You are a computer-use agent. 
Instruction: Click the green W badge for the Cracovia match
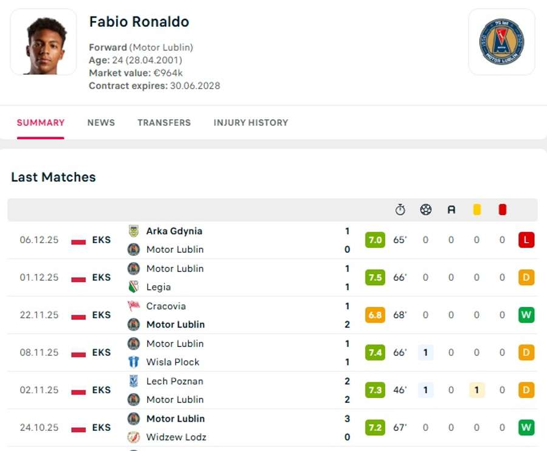point(526,315)
